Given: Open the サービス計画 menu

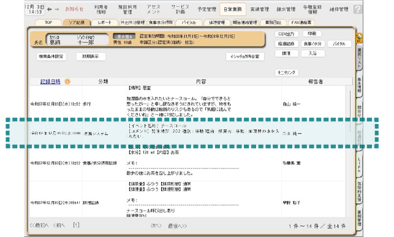Looking at the screenshot, I should tap(180, 9).
